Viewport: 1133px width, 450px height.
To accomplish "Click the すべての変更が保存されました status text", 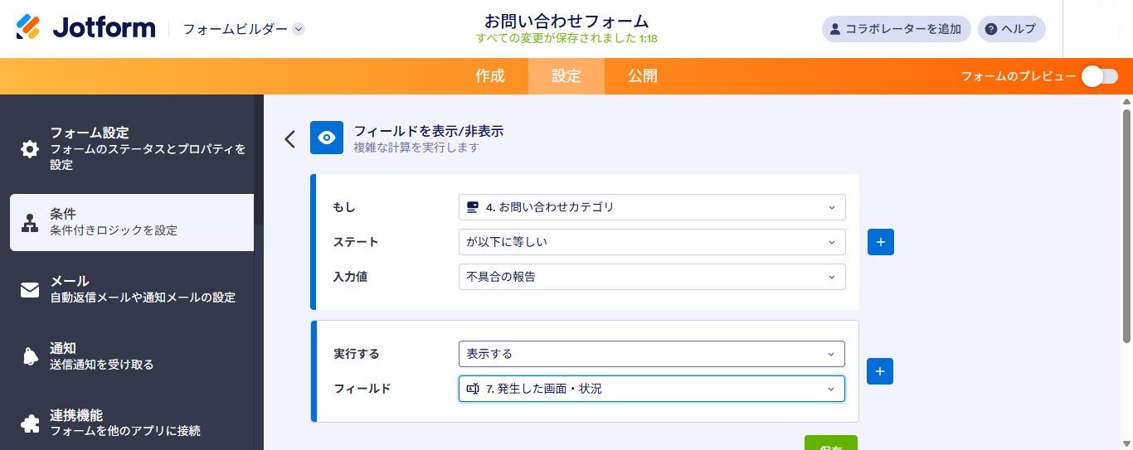I will 566,38.
